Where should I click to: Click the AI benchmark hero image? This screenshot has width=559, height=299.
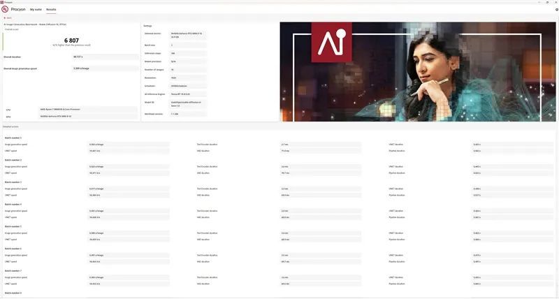click(x=417, y=72)
